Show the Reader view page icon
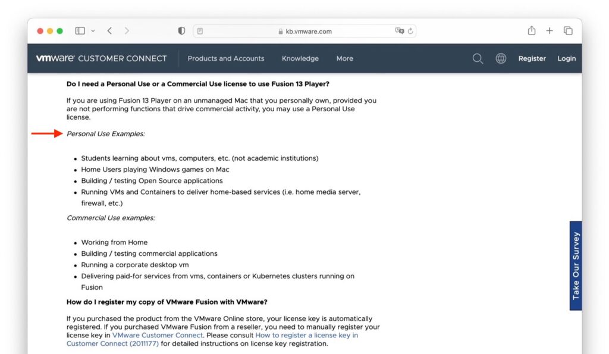The width and height of the screenshot is (609, 354). coord(200,31)
